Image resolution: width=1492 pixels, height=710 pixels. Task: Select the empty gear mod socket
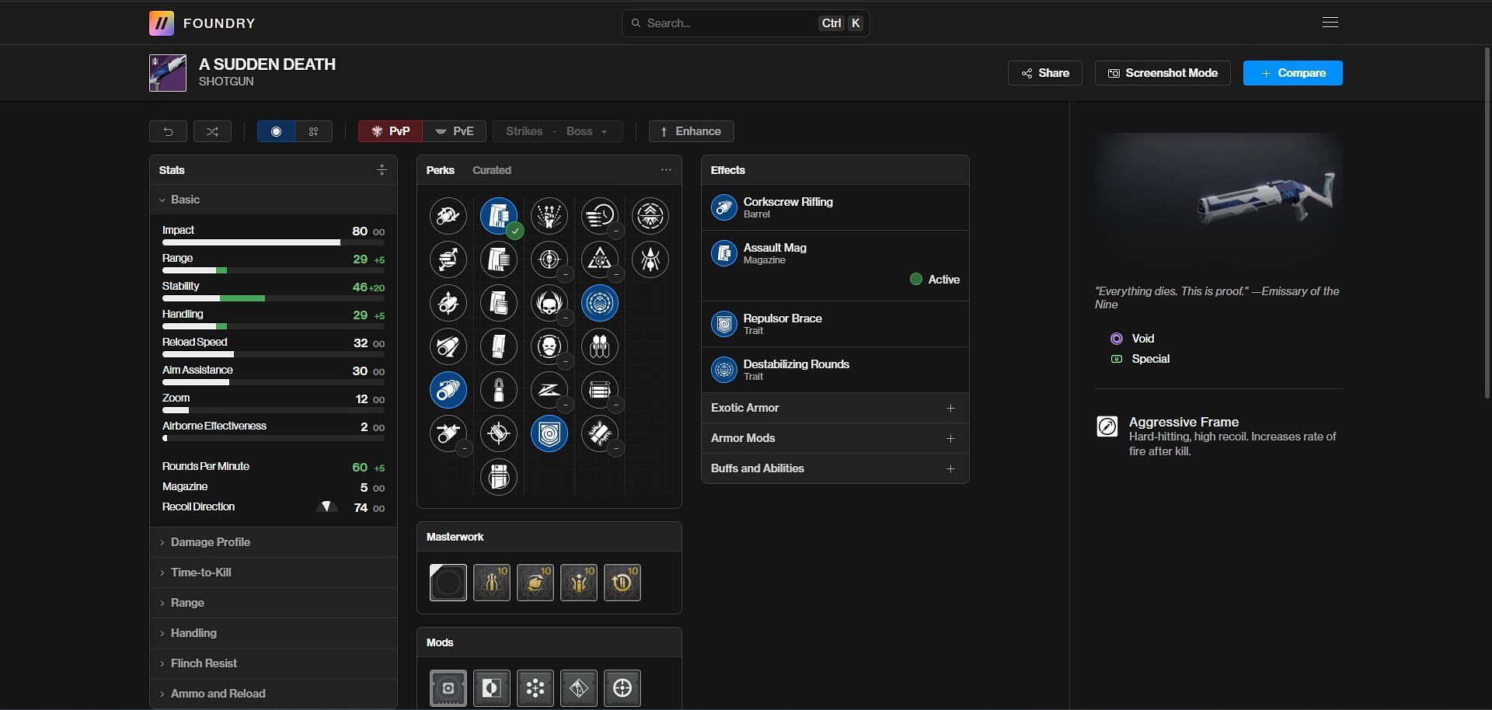[448, 688]
